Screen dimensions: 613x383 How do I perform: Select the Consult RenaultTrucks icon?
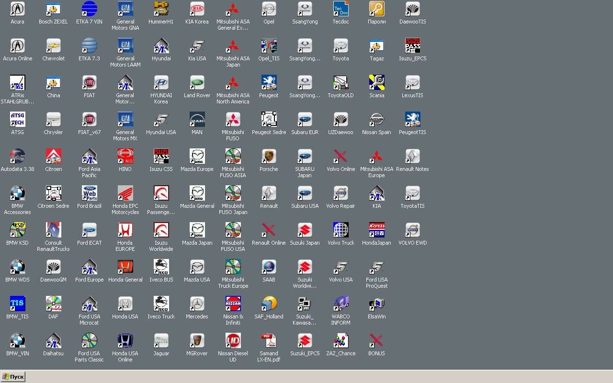point(53,230)
